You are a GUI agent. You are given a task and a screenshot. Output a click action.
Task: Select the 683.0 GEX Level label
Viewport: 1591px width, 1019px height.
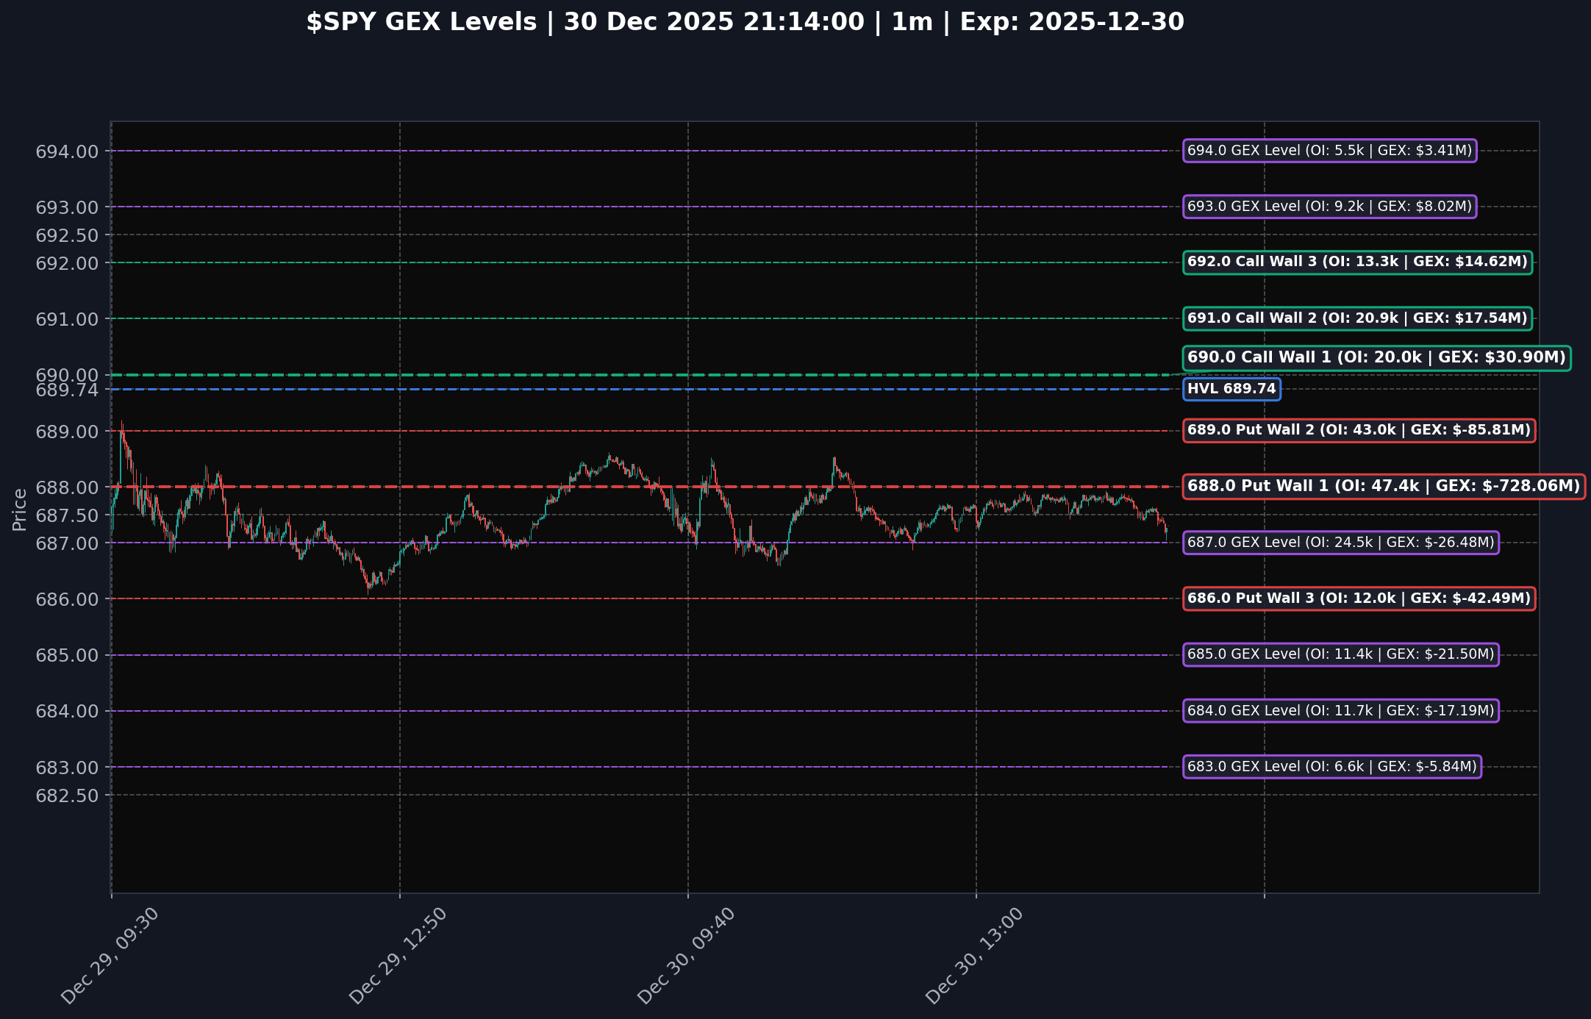(1331, 767)
